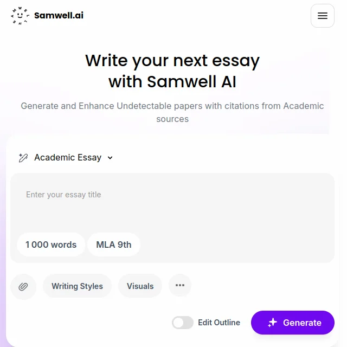Screen dimensions: 347x347
Task: Expand the Academic Essay type dropdown
Action: (x=66, y=158)
